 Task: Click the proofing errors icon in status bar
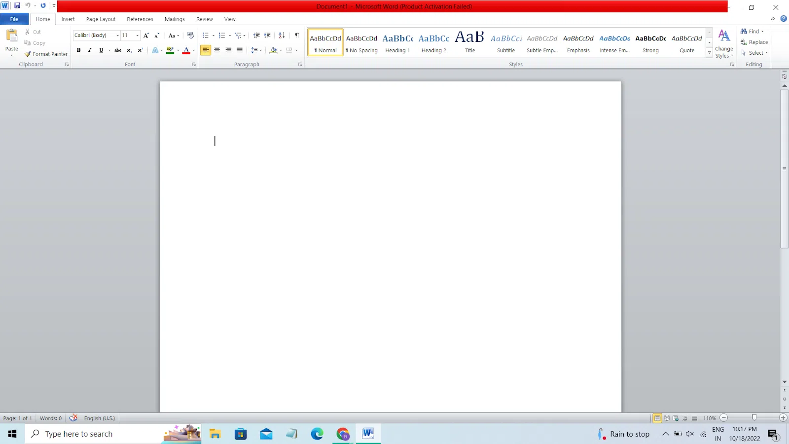(73, 418)
